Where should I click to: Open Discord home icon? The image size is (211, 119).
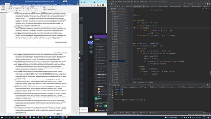click(x=91, y=37)
